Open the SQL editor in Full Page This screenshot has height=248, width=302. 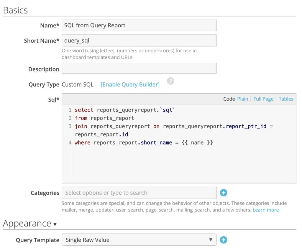263,99
